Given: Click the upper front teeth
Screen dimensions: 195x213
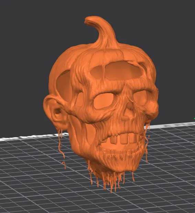Looking at the screenshot, I should pyautogui.click(x=123, y=139).
